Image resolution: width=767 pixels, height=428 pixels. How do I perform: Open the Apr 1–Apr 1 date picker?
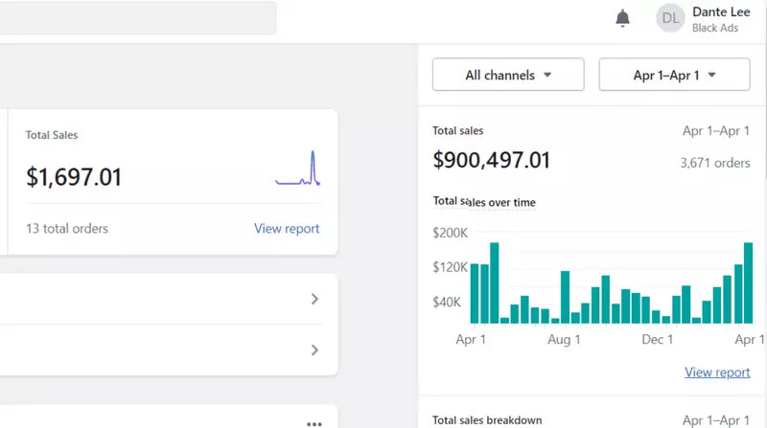674,75
